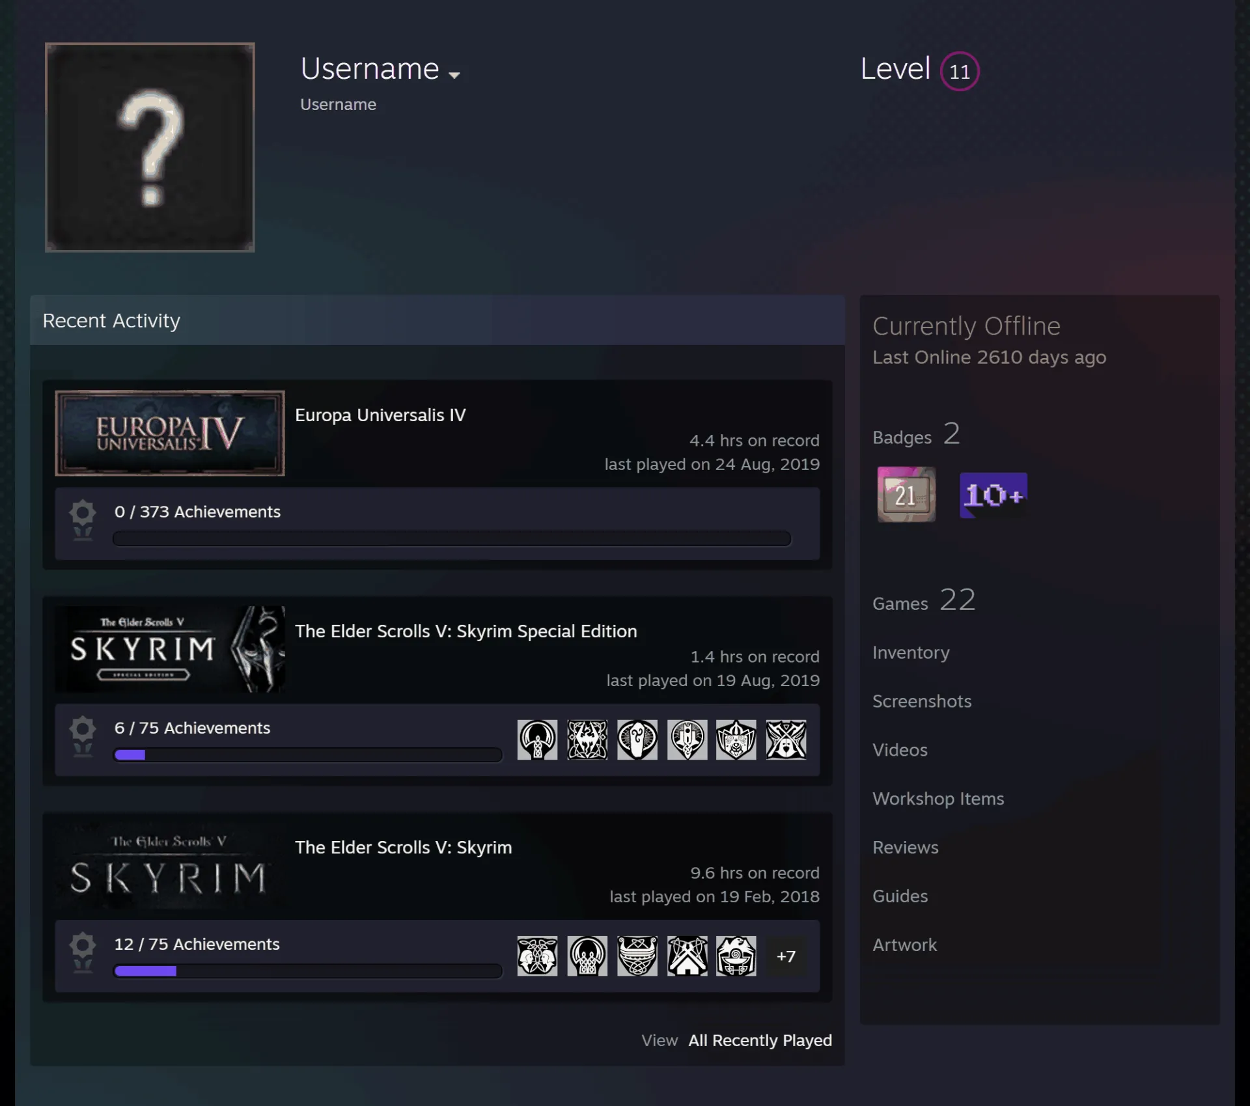Open the original Skyrim game banner
The image size is (1250, 1106).
tap(170, 865)
